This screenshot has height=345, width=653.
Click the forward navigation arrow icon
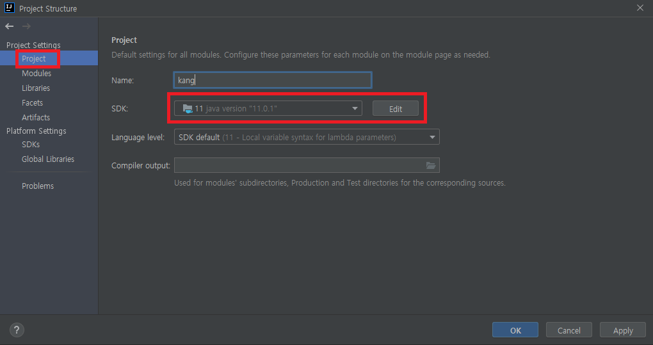click(x=26, y=27)
